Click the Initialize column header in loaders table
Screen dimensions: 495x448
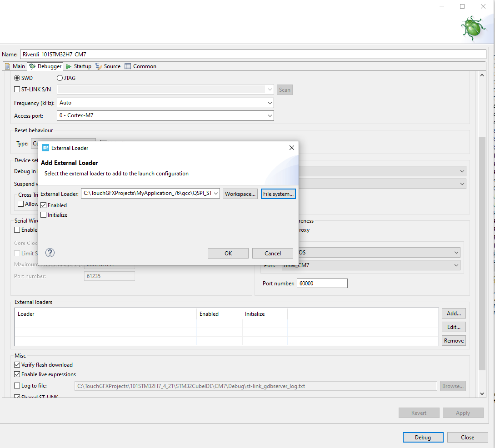click(265, 314)
